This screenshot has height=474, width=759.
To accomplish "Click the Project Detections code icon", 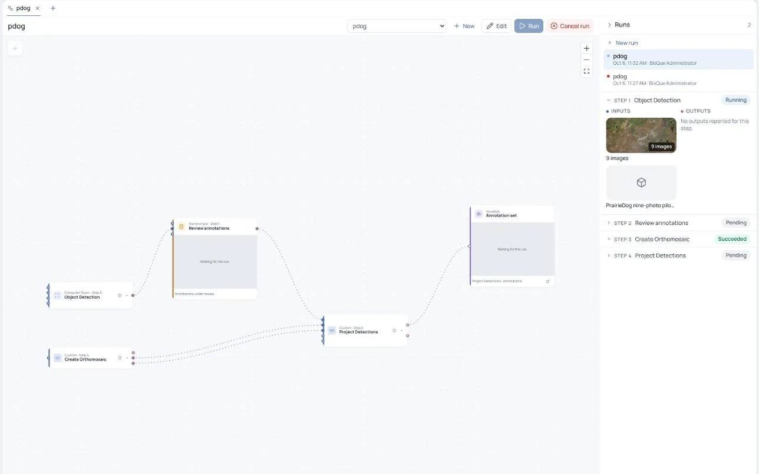I will [332, 330].
